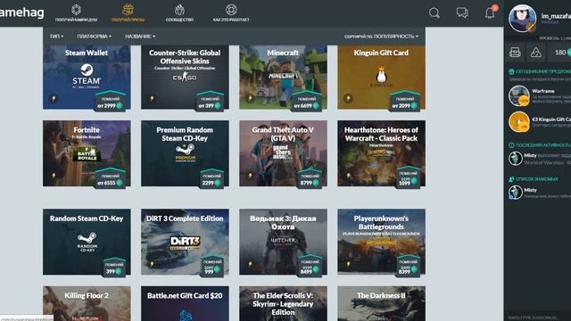The height and width of the screenshot is (321, 571).
Task: Open the Playerunknown's Battlegrounds card
Action: tap(381, 242)
